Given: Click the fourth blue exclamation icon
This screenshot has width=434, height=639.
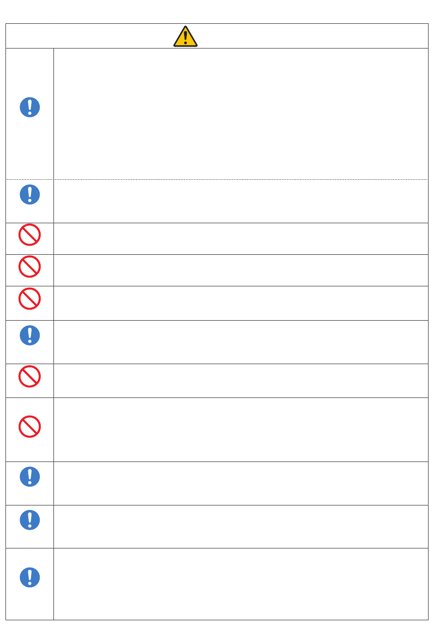Looking at the screenshot, I should 30,477.
